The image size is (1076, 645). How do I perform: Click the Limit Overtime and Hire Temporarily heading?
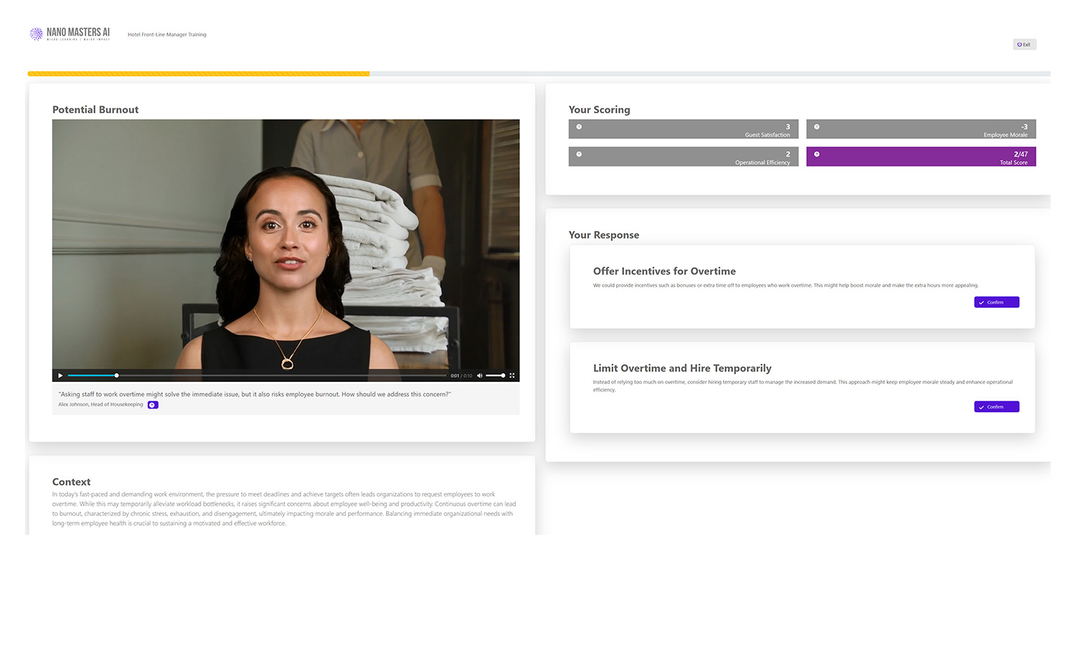point(682,368)
